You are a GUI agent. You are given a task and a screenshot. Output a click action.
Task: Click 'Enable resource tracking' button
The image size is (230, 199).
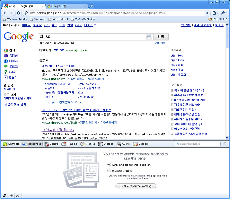click(x=136, y=186)
